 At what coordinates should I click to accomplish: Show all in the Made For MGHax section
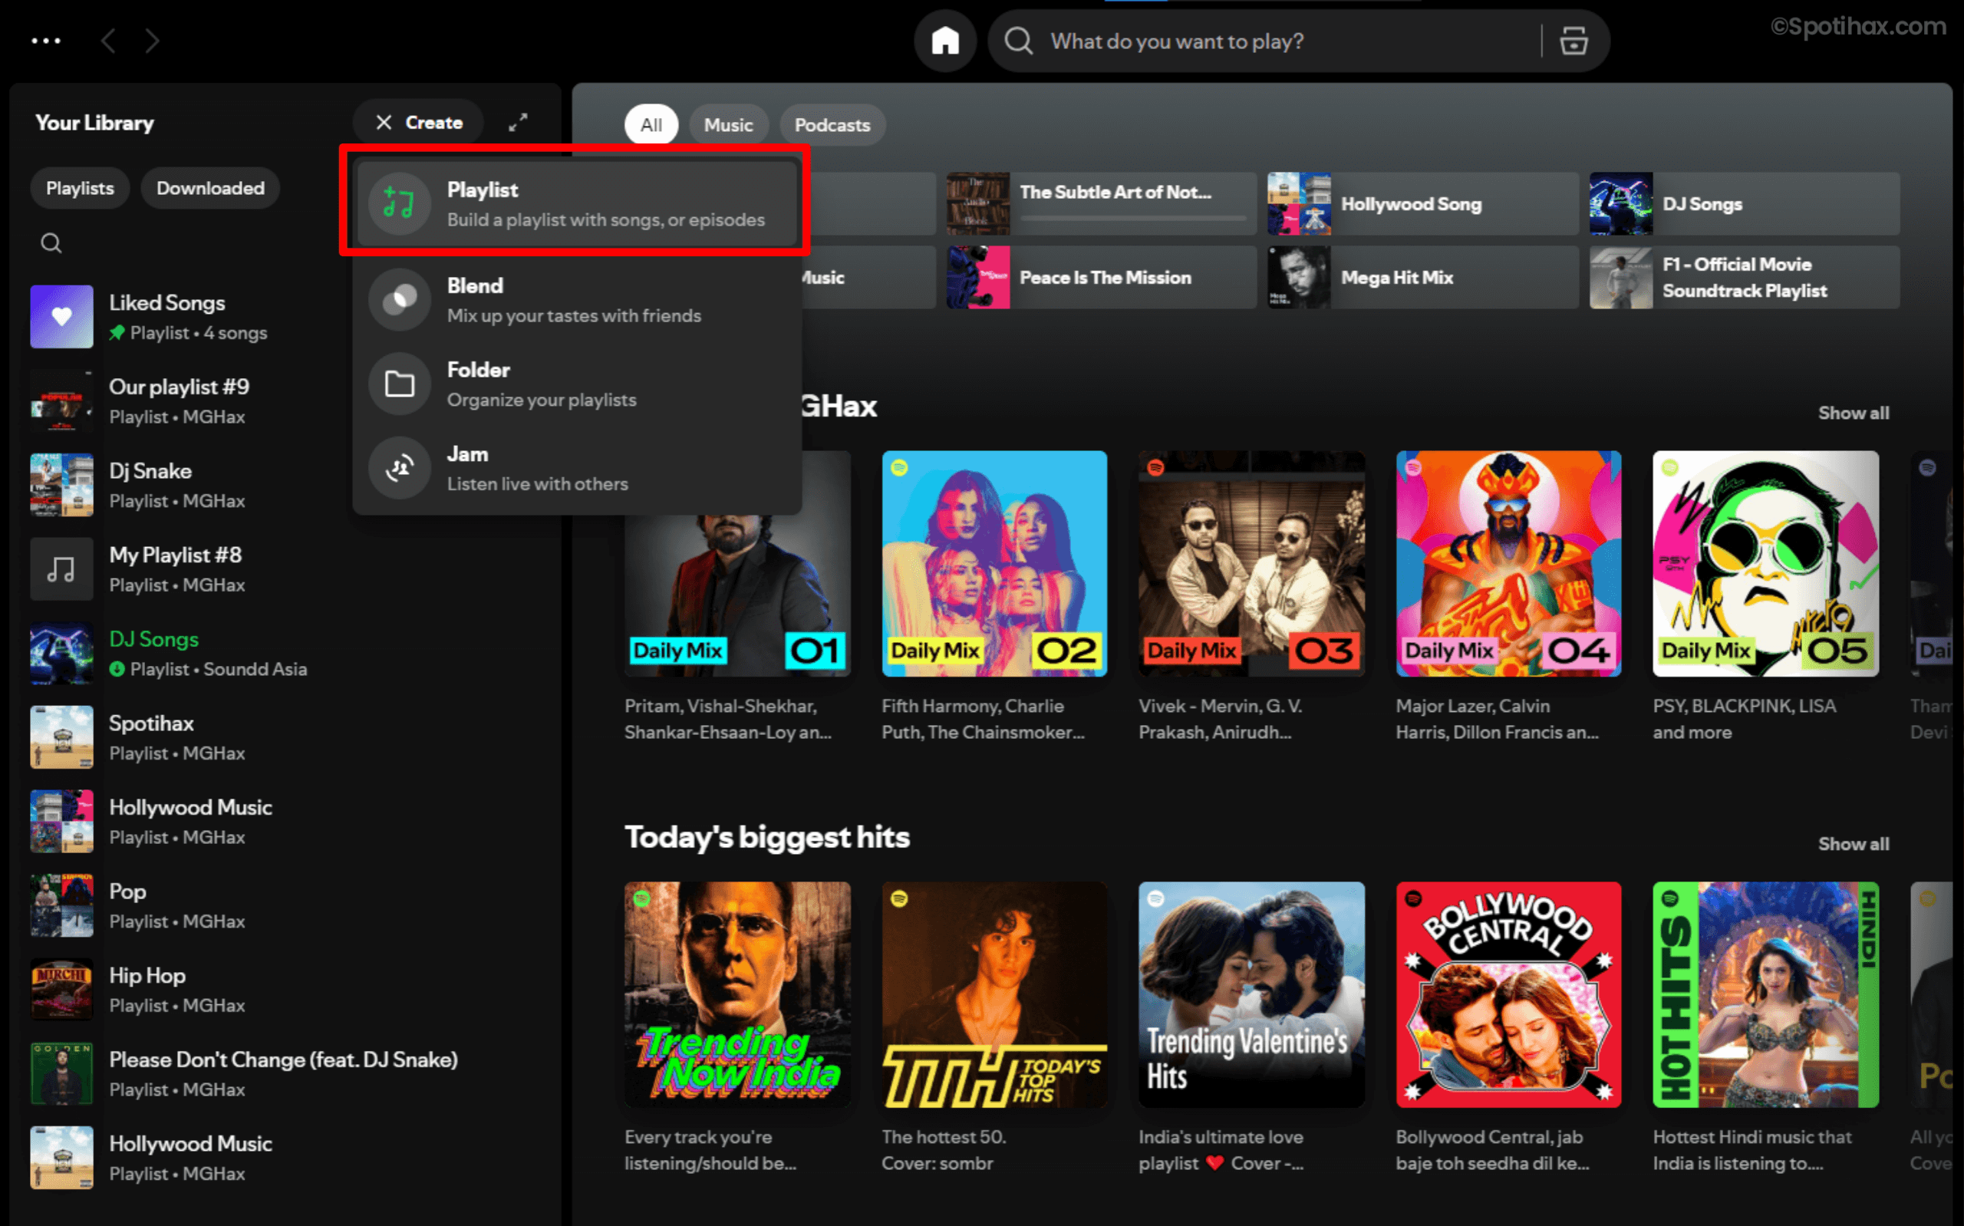(1852, 413)
